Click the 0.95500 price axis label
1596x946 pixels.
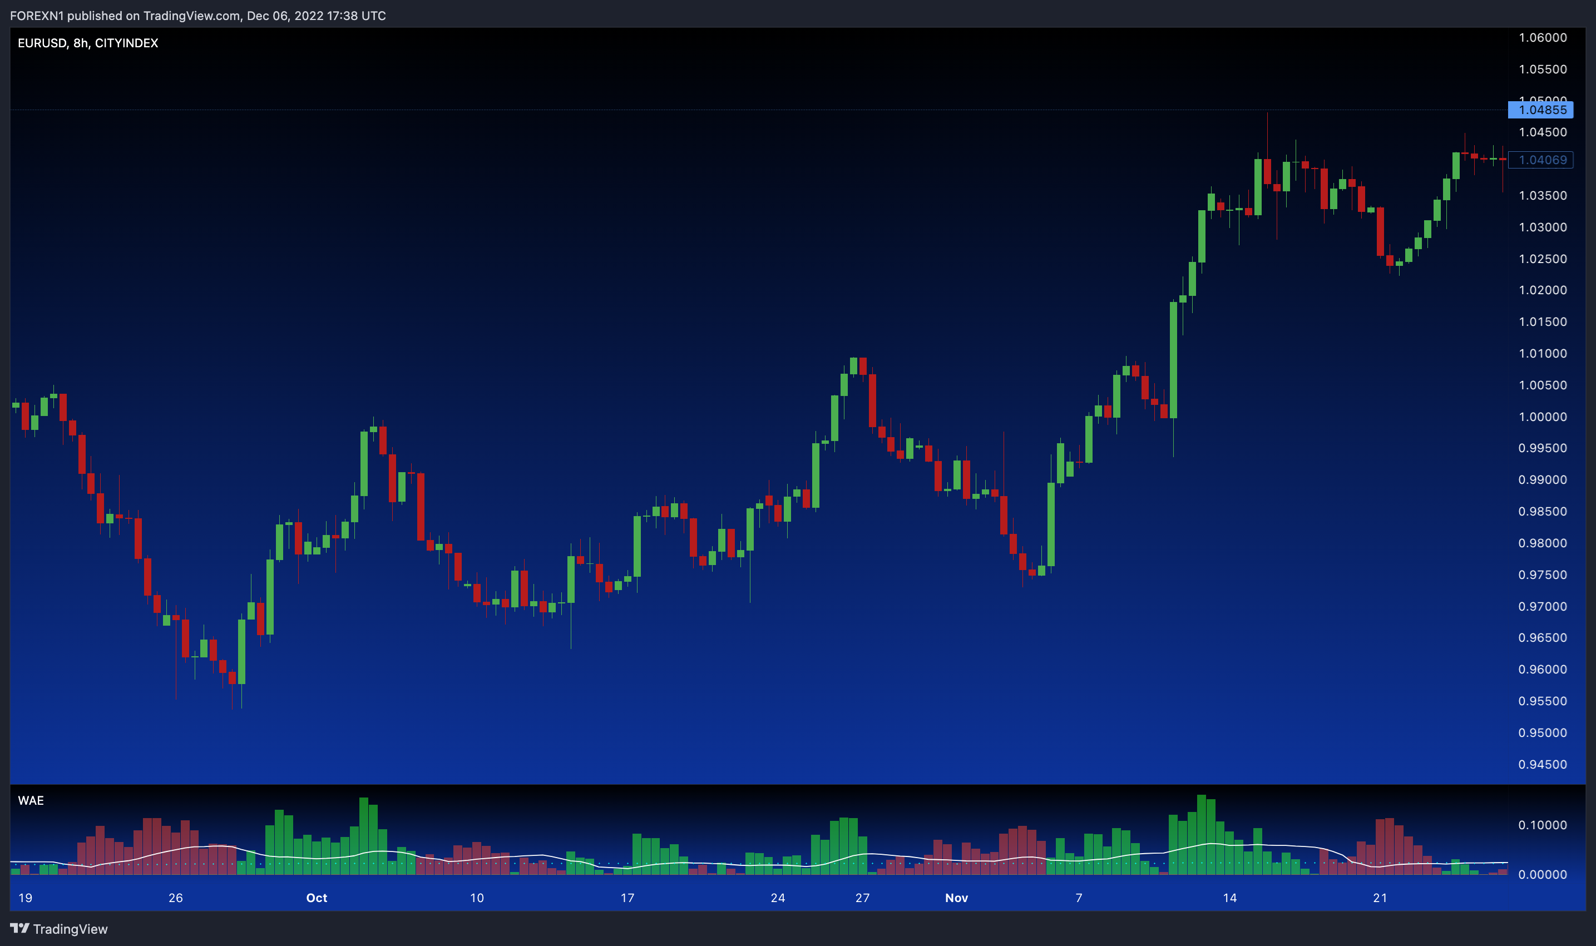pos(1543,701)
